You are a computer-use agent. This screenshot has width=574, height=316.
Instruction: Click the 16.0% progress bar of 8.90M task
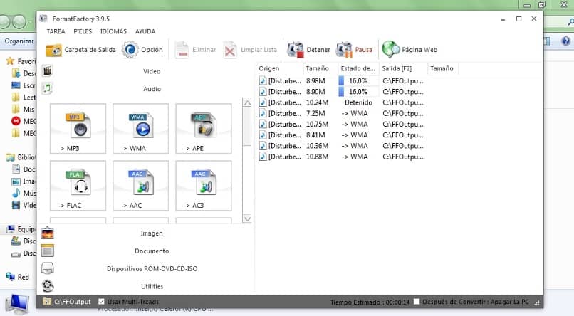(358, 92)
